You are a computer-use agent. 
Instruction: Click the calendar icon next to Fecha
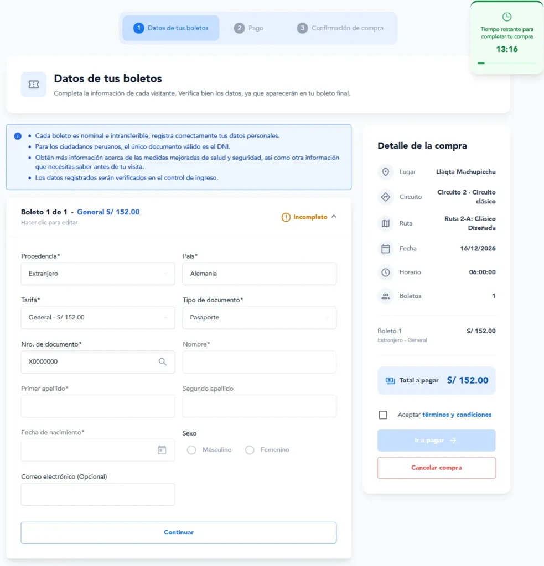point(386,249)
